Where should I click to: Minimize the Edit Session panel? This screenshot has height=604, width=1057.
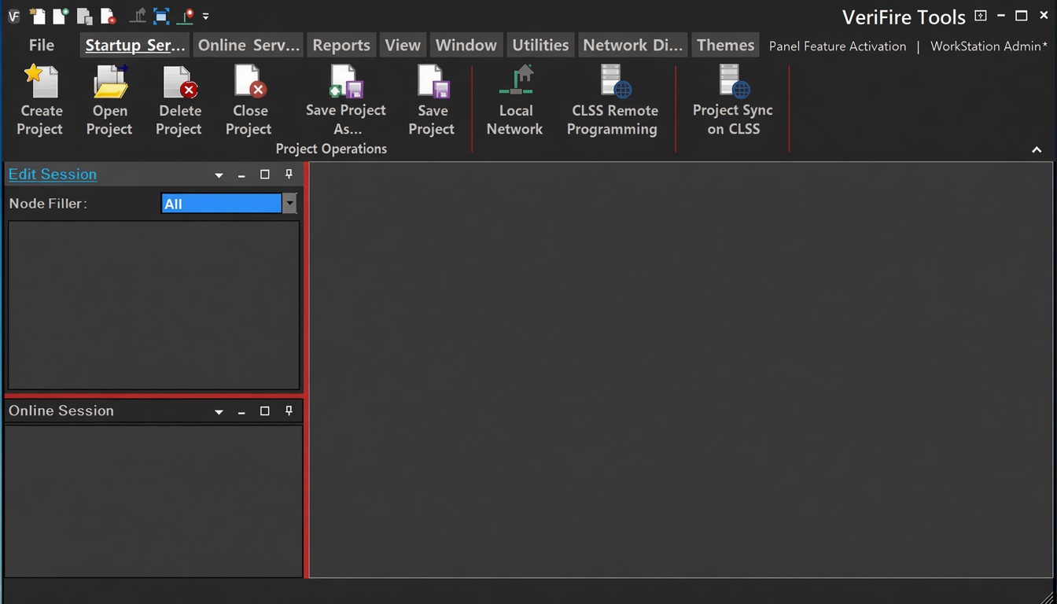coord(241,175)
